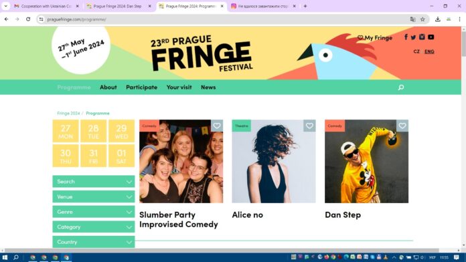Bookmark this page with the star icon
Screen dimensions: 466x262
422,19
